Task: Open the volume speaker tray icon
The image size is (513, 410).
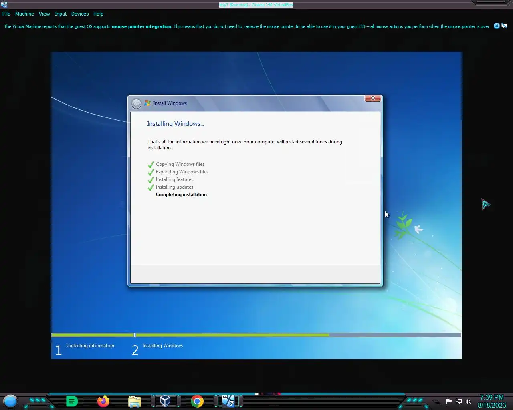Action: 469,402
